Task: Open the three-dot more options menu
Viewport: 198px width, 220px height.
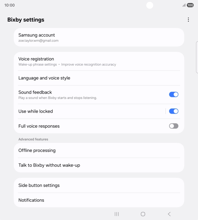Action: 188,20
